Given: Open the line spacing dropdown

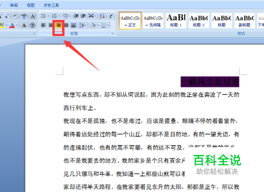Looking at the screenshot, I should pyautogui.click(x=83, y=25).
